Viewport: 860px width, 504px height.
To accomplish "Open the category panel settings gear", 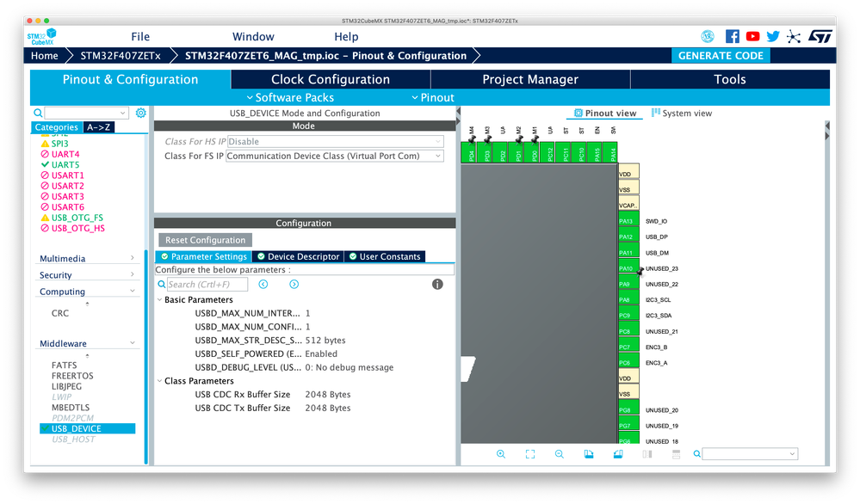I will [141, 113].
